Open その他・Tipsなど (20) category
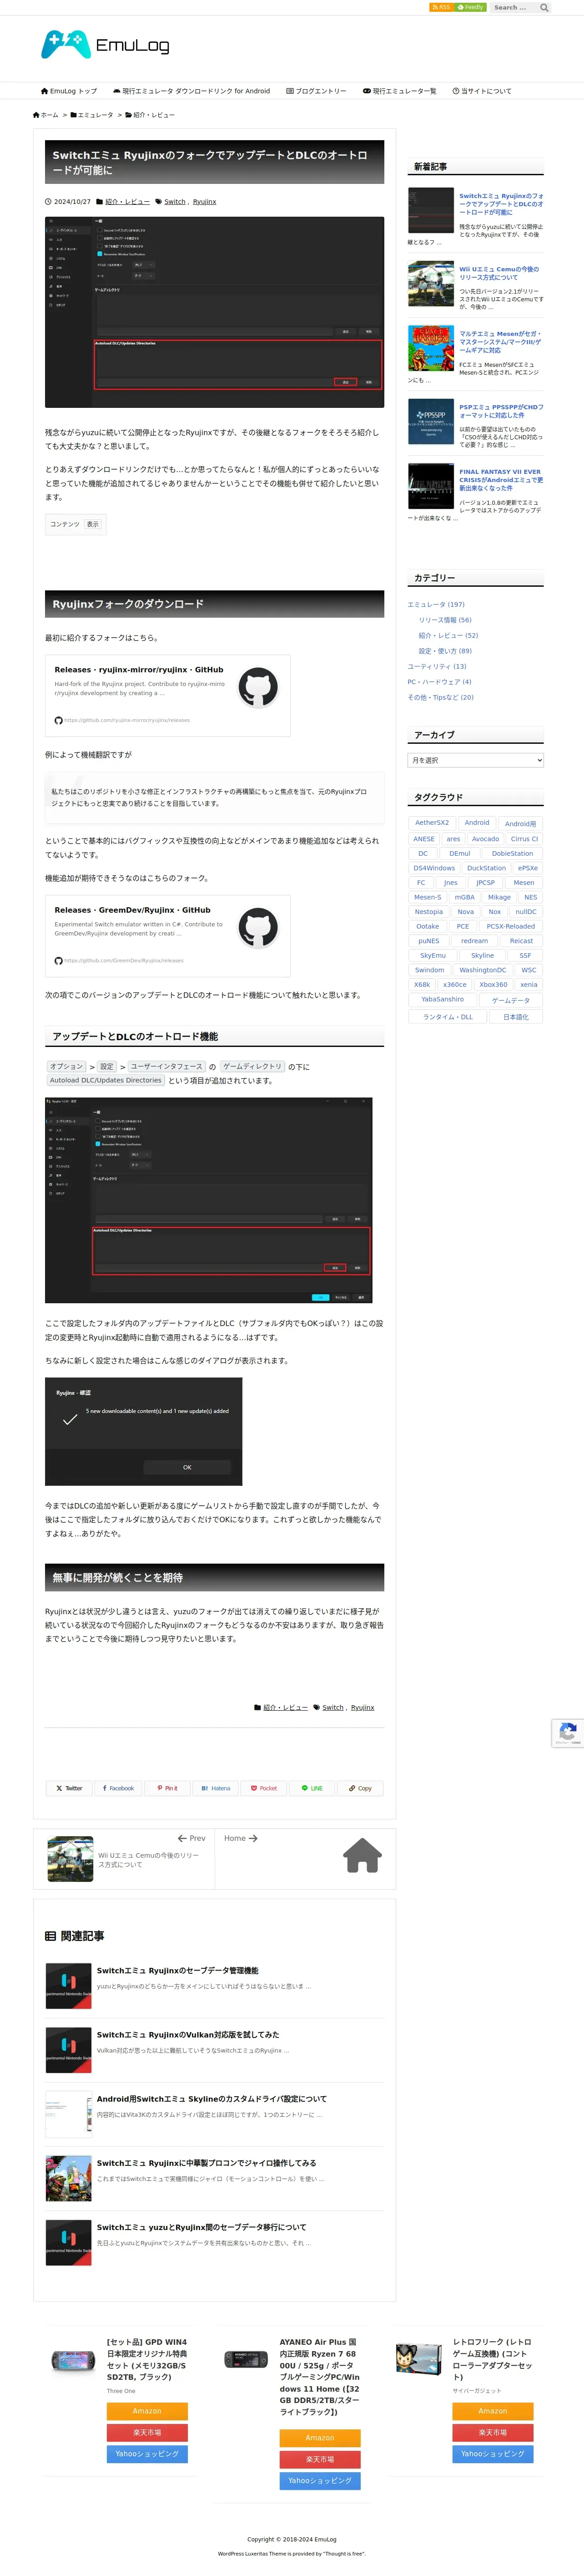Image resolution: width=584 pixels, height=2576 pixels. point(441,697)
